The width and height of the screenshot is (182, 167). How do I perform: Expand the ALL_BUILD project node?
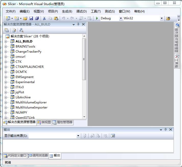tap(6, 41)
